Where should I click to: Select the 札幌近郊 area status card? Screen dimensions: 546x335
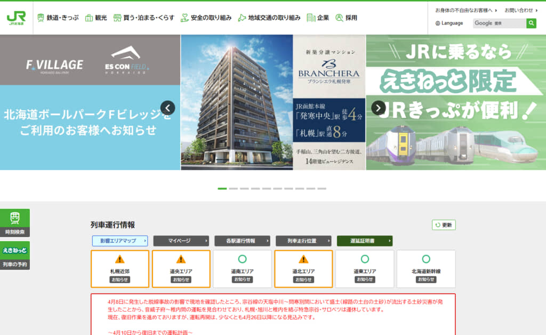pyautogui.click(x=120, y=269)
